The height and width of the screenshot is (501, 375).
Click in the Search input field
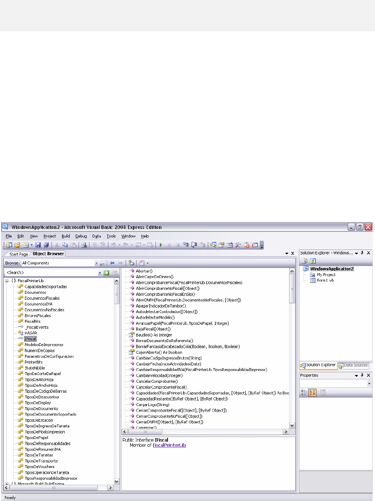pos(51,273)
